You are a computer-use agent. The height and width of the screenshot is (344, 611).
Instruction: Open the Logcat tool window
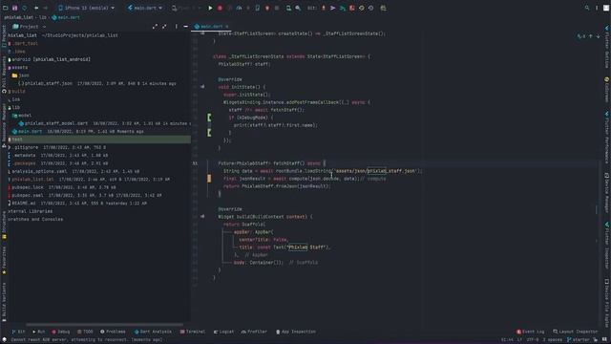(x=224, y=332)
